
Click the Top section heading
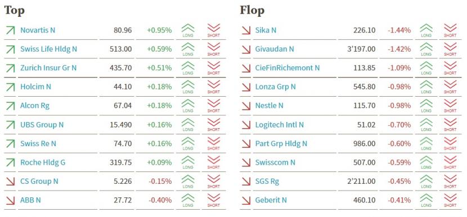14,11
